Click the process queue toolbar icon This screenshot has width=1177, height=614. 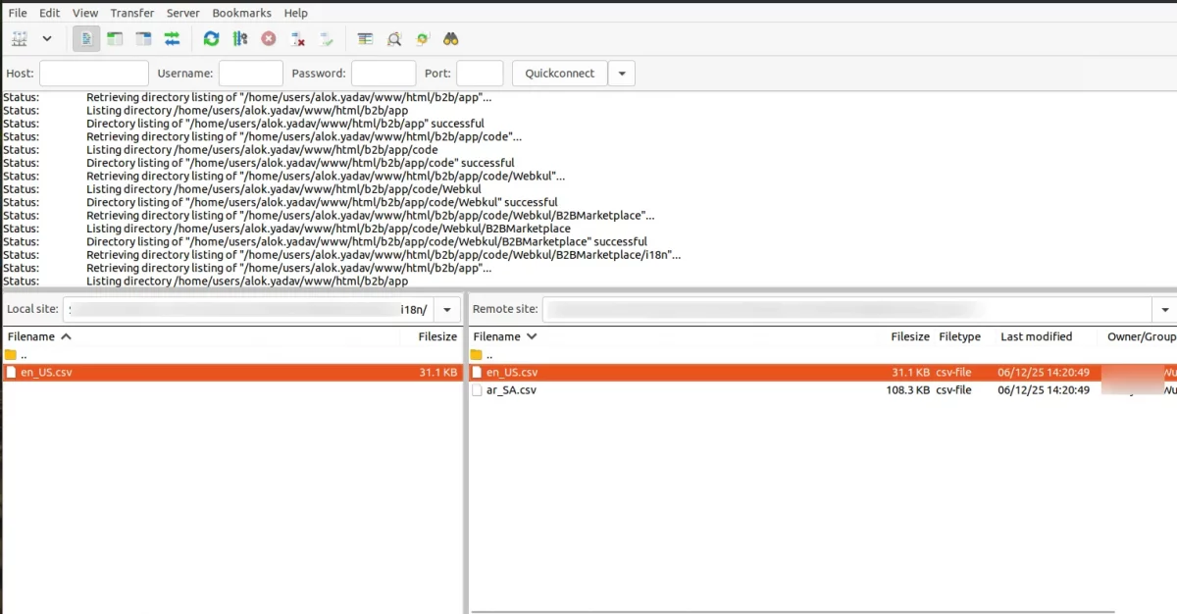pos(239,39)
